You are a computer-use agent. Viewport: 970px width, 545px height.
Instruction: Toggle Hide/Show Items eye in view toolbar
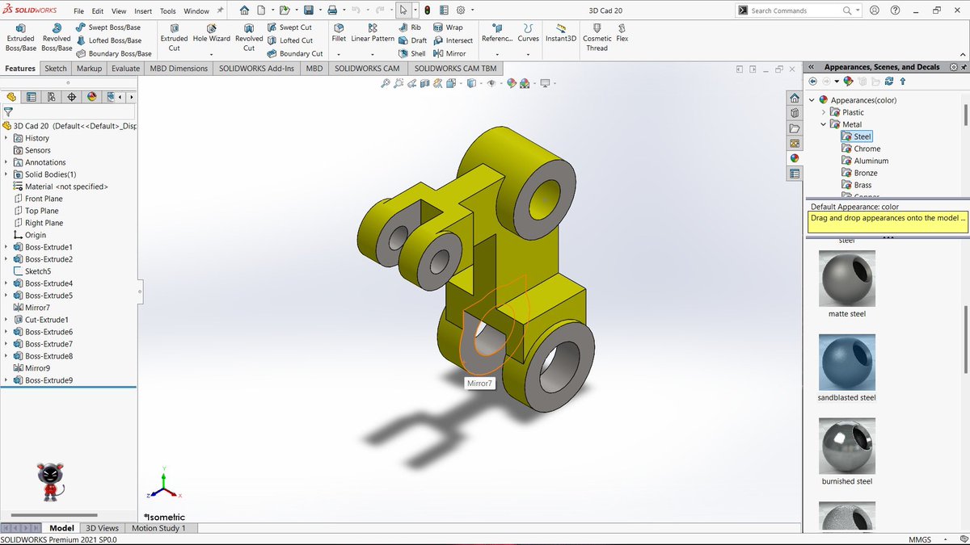point(491,83)
